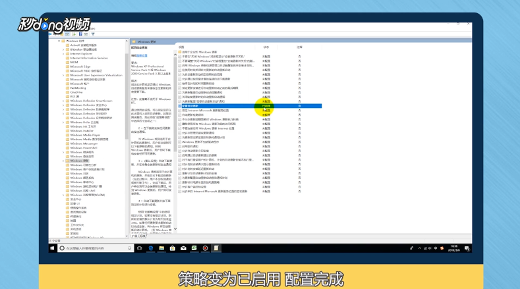Open File Explorer from the taskbar

[x=161, y=248]
